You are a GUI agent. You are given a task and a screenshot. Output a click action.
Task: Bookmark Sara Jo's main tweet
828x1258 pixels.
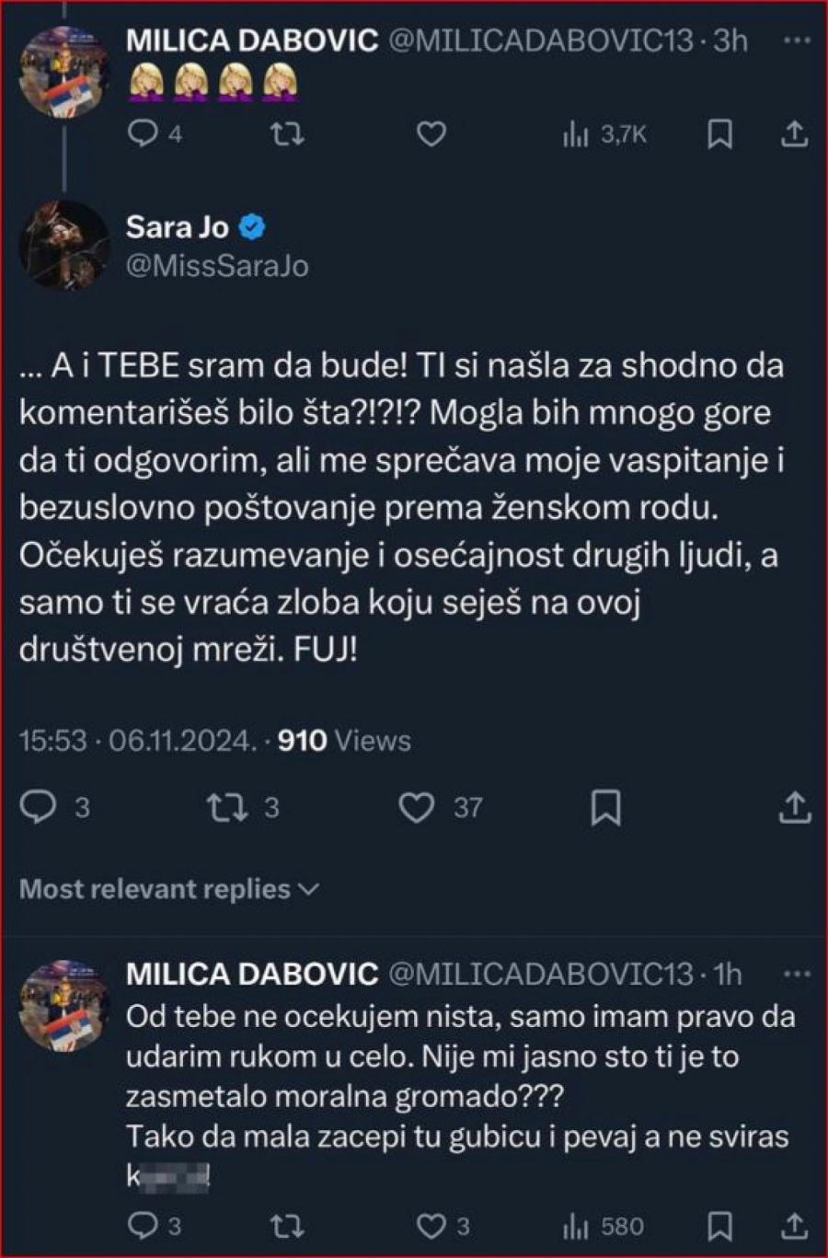point(605,807)
